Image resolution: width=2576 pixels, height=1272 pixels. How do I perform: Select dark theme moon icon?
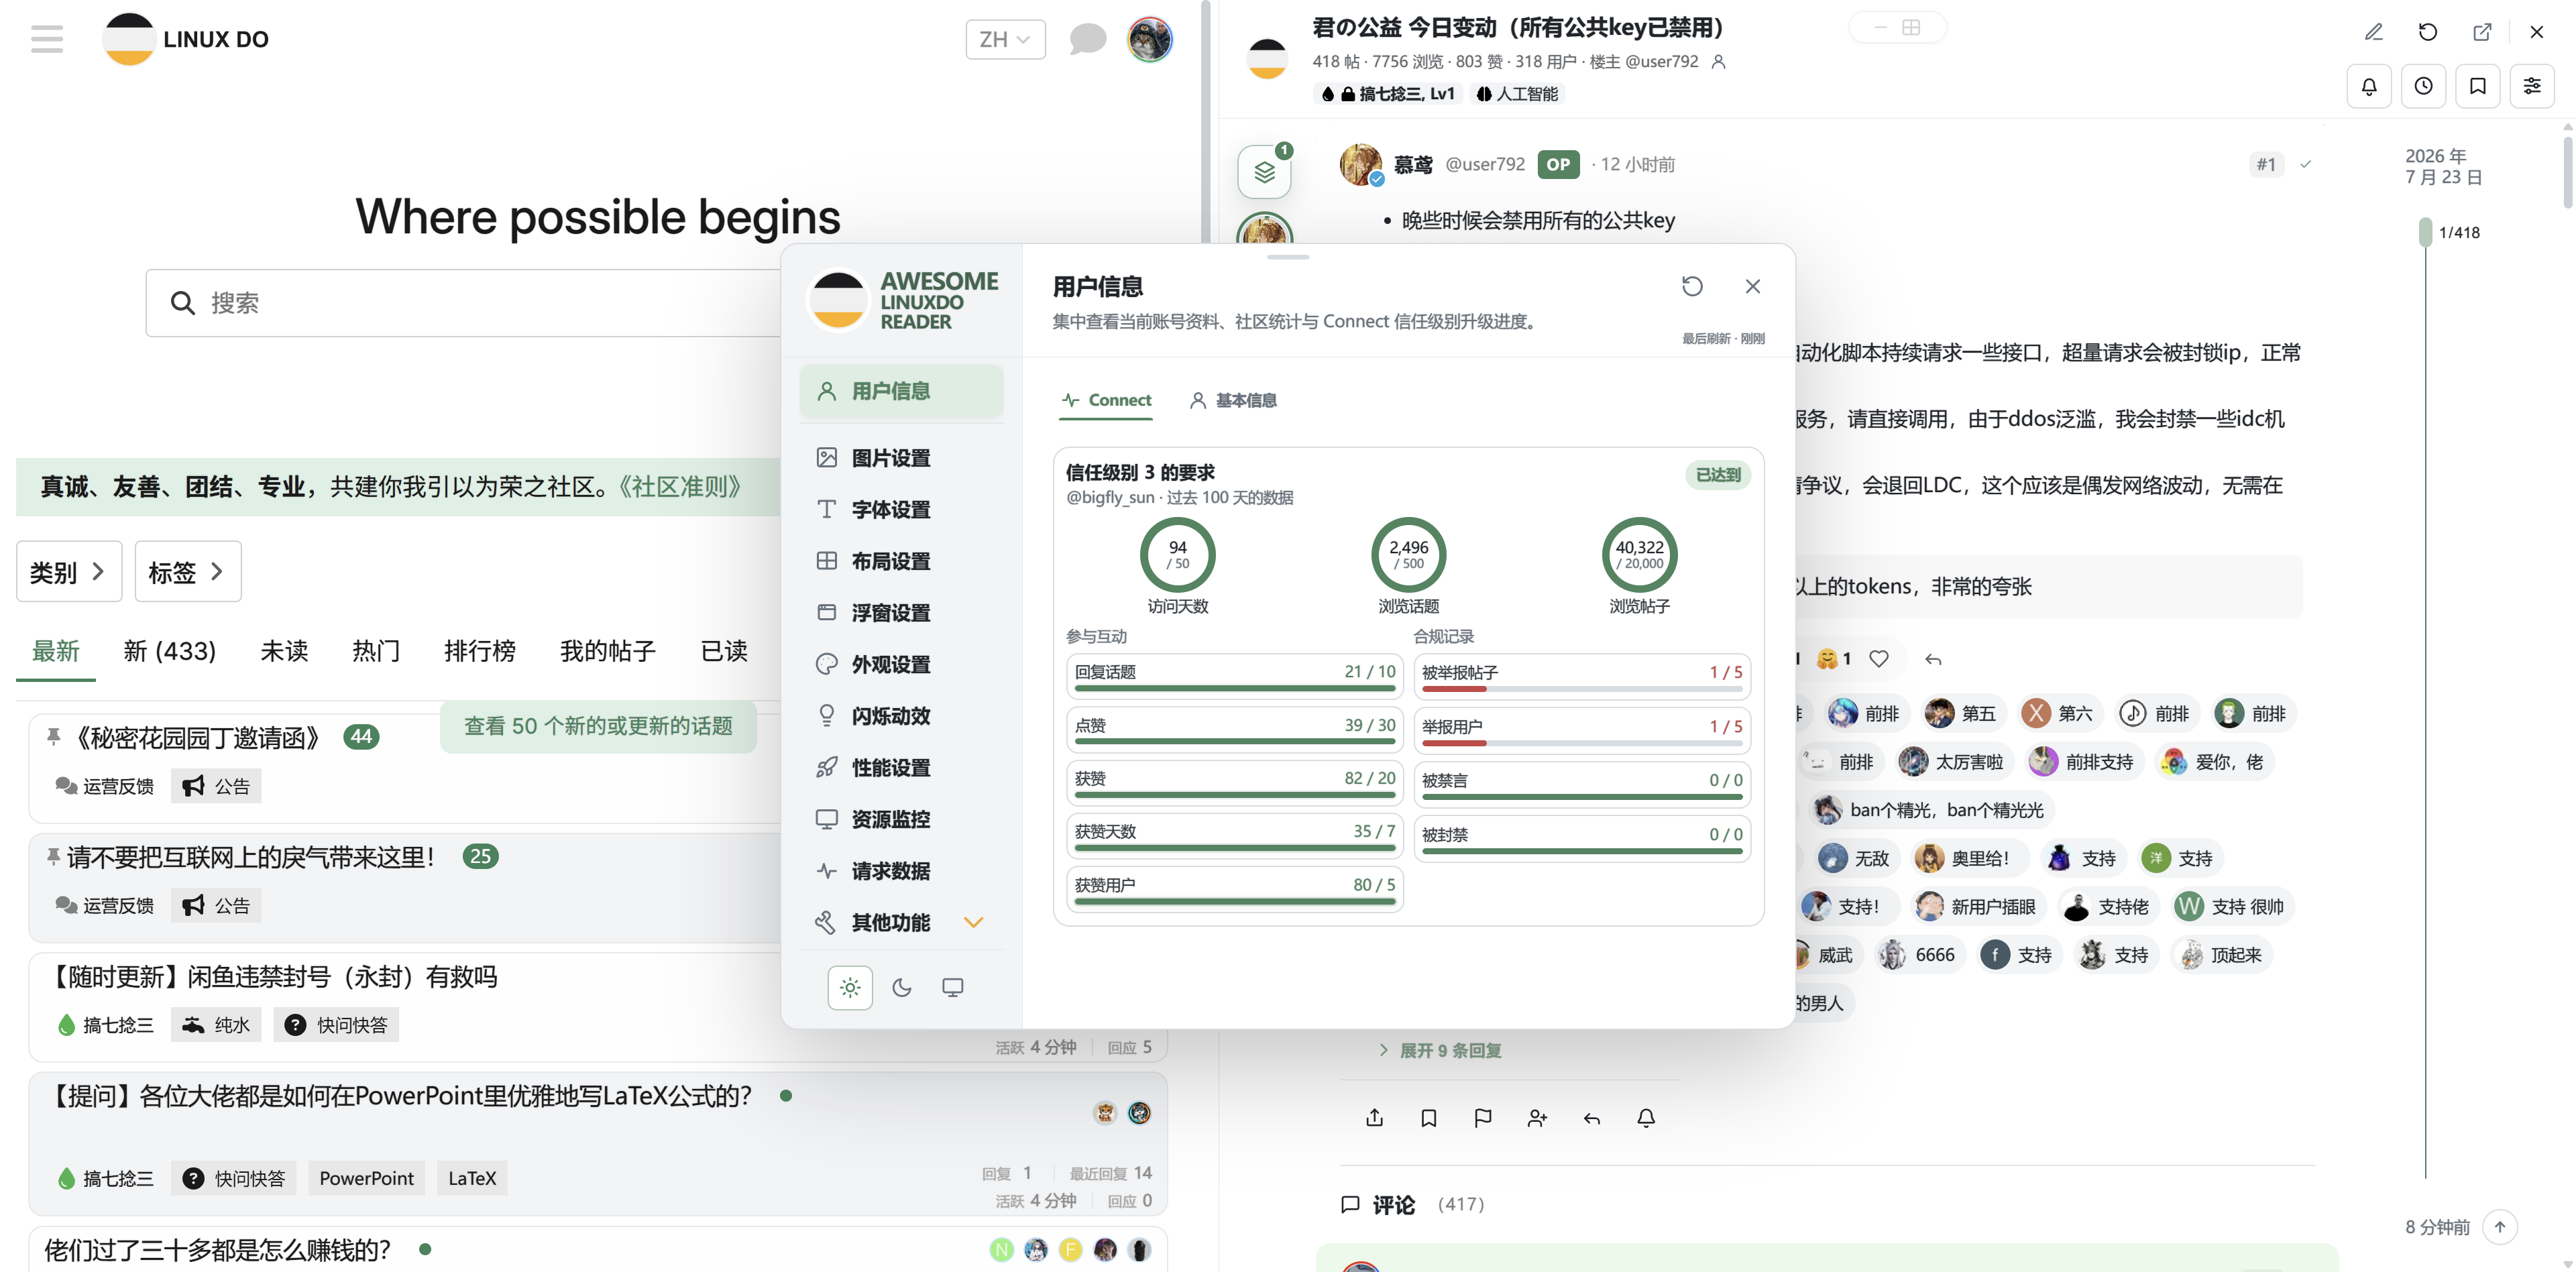[x=901, y=988]
